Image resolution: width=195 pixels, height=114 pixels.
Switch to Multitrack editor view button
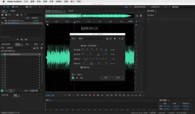coord(15,7)
